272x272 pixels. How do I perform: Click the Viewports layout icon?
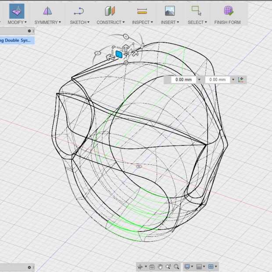coord(211,266)
